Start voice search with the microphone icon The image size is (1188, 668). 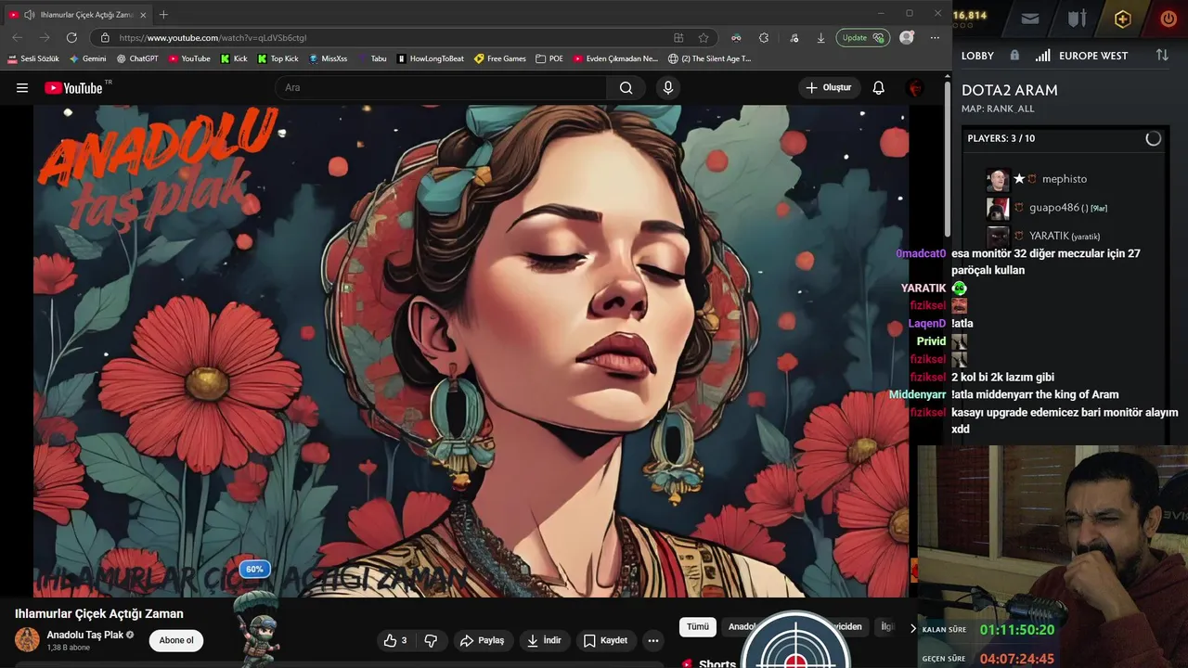(667, 88)
